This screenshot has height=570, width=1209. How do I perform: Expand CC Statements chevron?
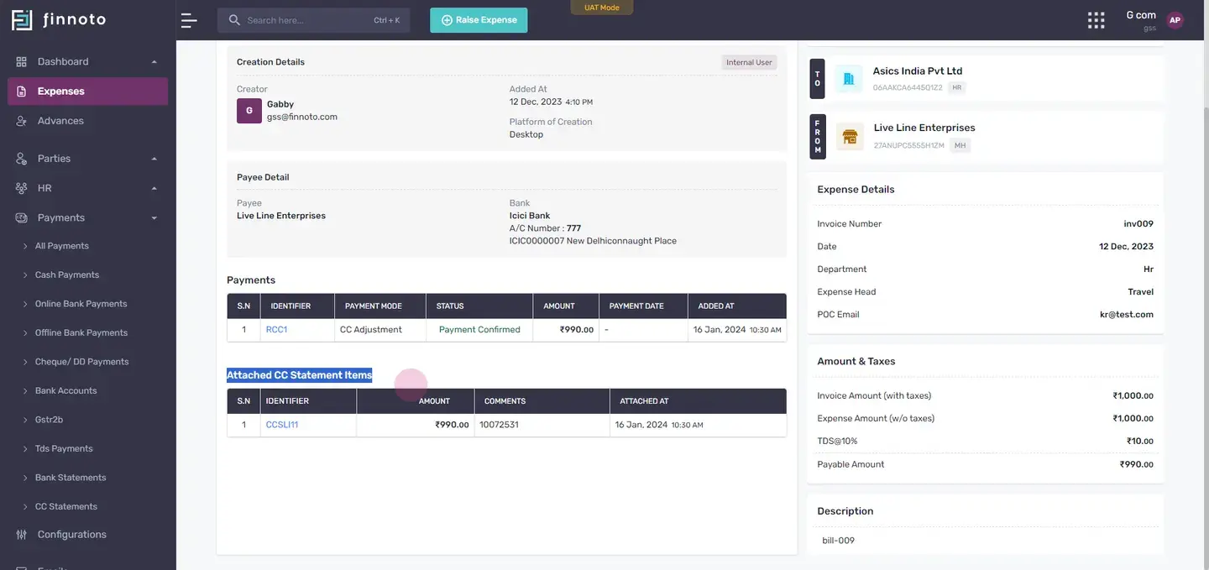(25, 507)
